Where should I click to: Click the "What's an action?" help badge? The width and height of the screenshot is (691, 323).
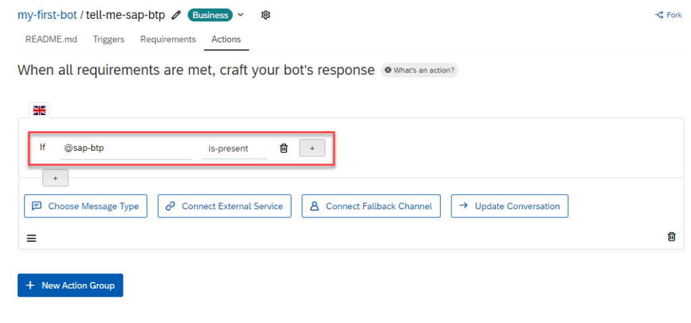(420, 70)
